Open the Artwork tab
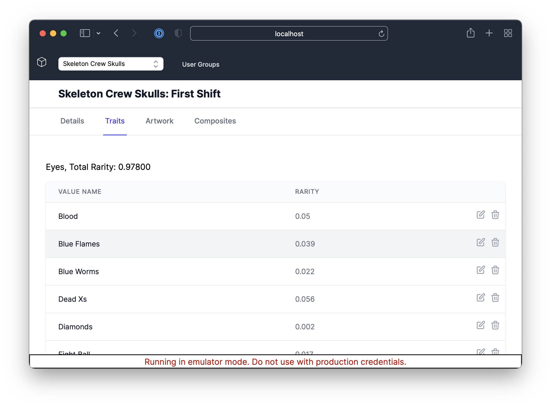The width and height of the screenshot is (551, 407). pos(159,121)
